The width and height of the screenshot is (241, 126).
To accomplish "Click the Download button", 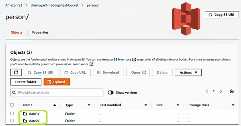I will (108, 72).
